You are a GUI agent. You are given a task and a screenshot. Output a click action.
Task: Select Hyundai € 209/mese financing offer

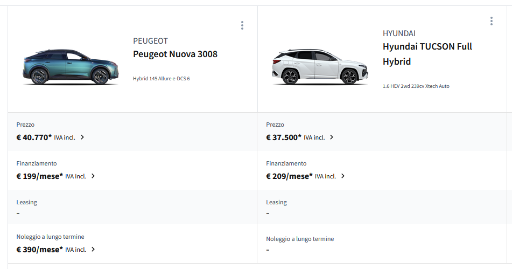tap(289, 176)
